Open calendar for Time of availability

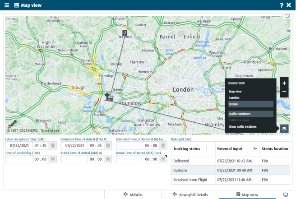tap(53, 159)
